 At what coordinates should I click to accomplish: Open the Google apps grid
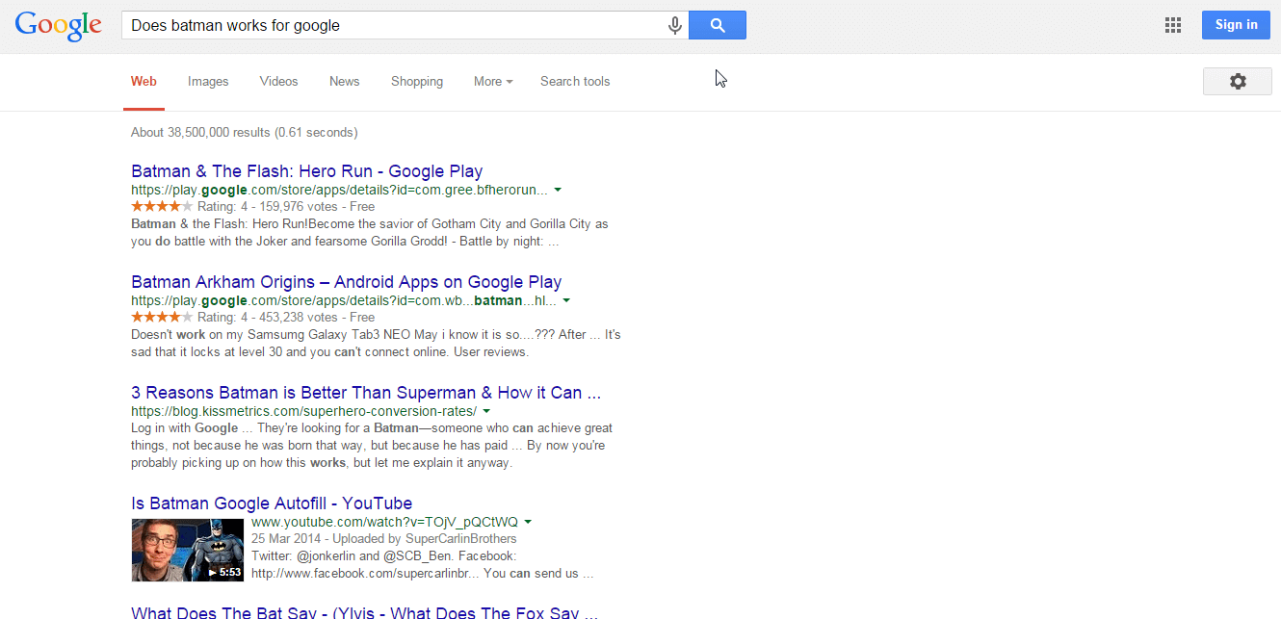point(1173,26)
